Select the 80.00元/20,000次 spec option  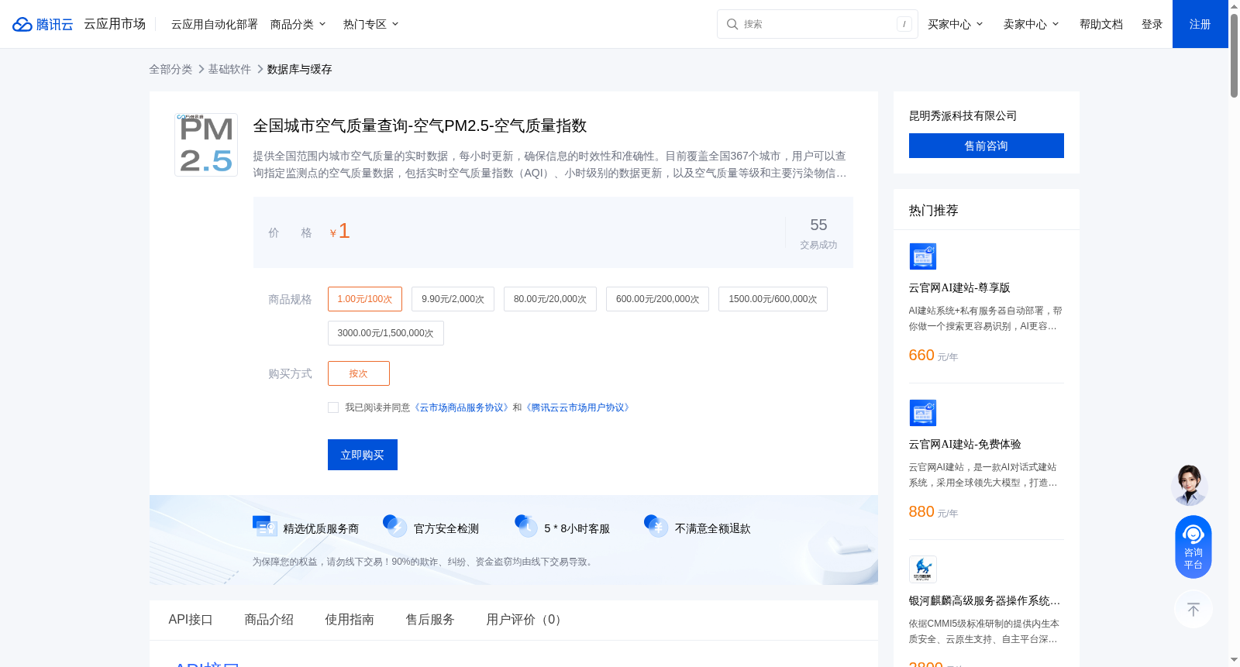(550, 299)
